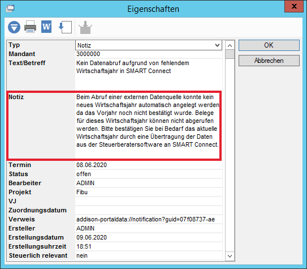Click the Verweis addison-portaldata link value
This screenshot has height=269, width=307.
pos(149,219)
